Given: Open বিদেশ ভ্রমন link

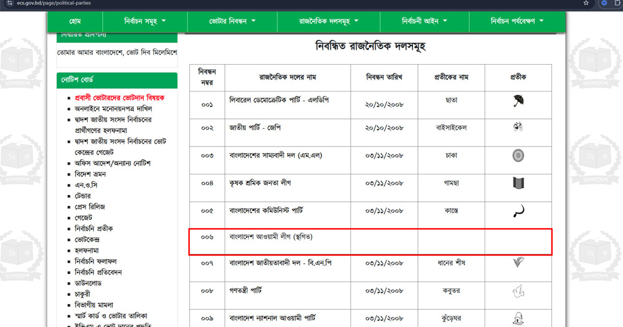Looking at the screenshot, I should (x=90, y=174).
